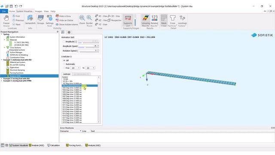Click Show hidden elements

[67, 25]
